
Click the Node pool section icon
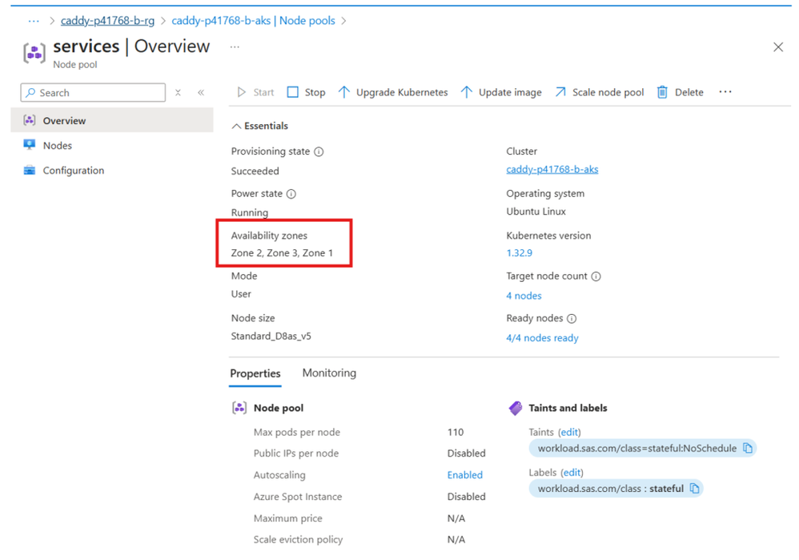point(239,408)
